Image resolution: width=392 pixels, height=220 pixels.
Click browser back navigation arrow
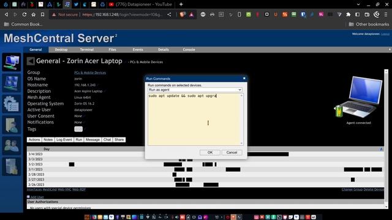[6, 15]
